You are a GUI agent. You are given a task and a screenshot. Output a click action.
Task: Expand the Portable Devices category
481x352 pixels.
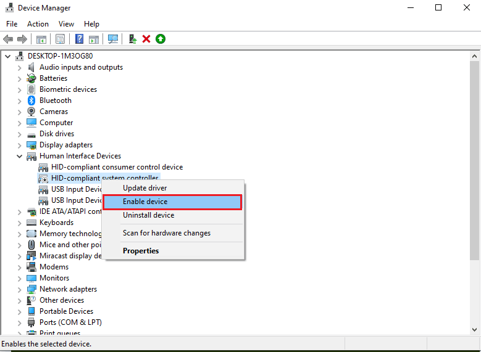[20, 311]
